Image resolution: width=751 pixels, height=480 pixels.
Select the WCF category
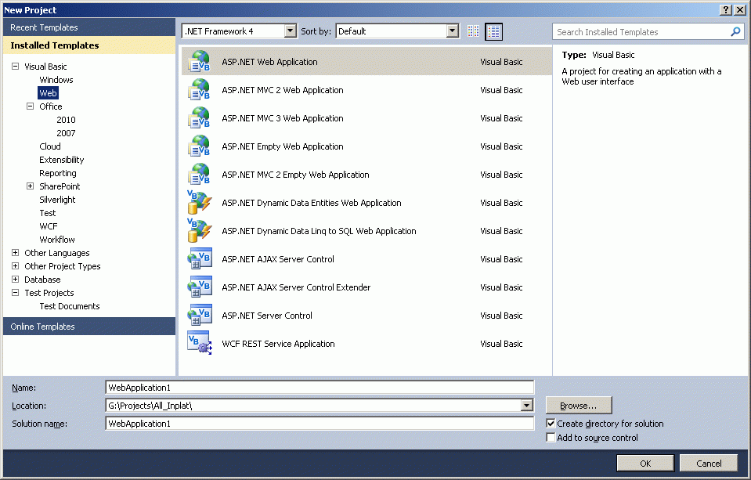point(49,226)
